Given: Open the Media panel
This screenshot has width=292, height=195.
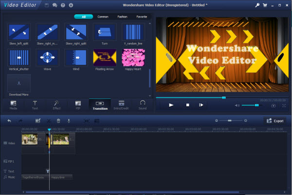Looking at the screenshot, I should pos(14,105).
